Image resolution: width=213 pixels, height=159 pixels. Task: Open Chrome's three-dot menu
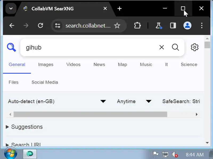[x=202, y=25]
